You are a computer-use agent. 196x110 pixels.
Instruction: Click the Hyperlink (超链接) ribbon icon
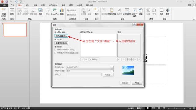click(83, 12)
